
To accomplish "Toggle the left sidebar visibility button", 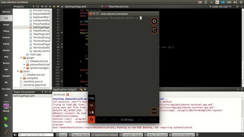I will [x=15, y=135].
